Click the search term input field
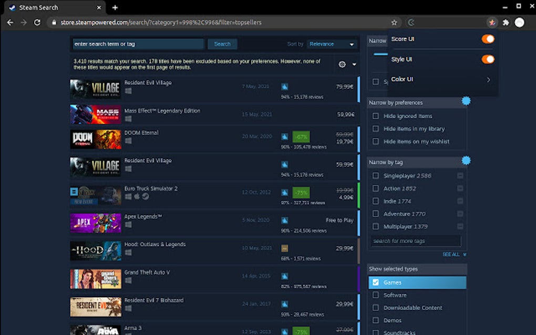The image size is (536, 335). pos(138,44)
